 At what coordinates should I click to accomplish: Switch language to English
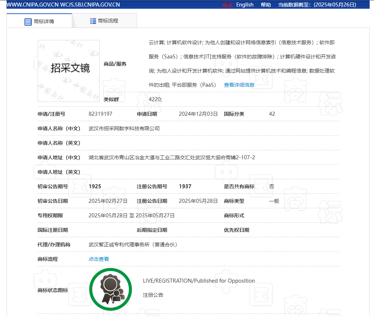245,5
